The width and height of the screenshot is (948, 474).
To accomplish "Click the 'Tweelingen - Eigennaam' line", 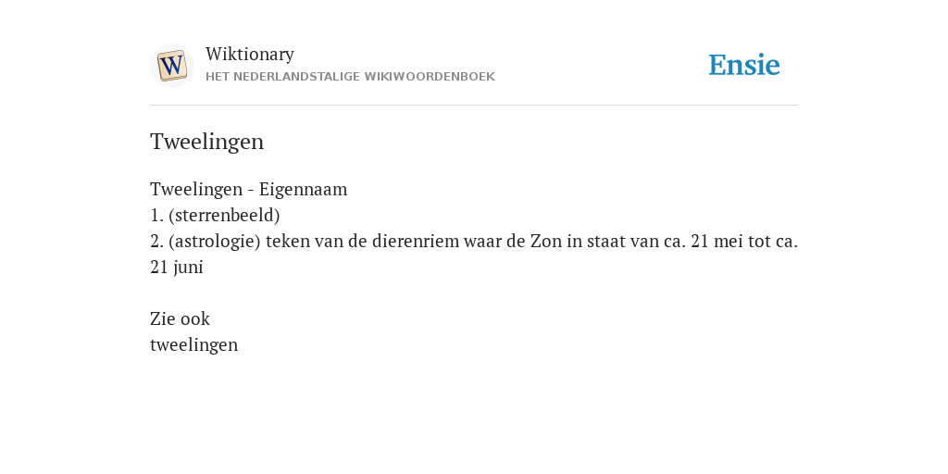I will (248, 189).
